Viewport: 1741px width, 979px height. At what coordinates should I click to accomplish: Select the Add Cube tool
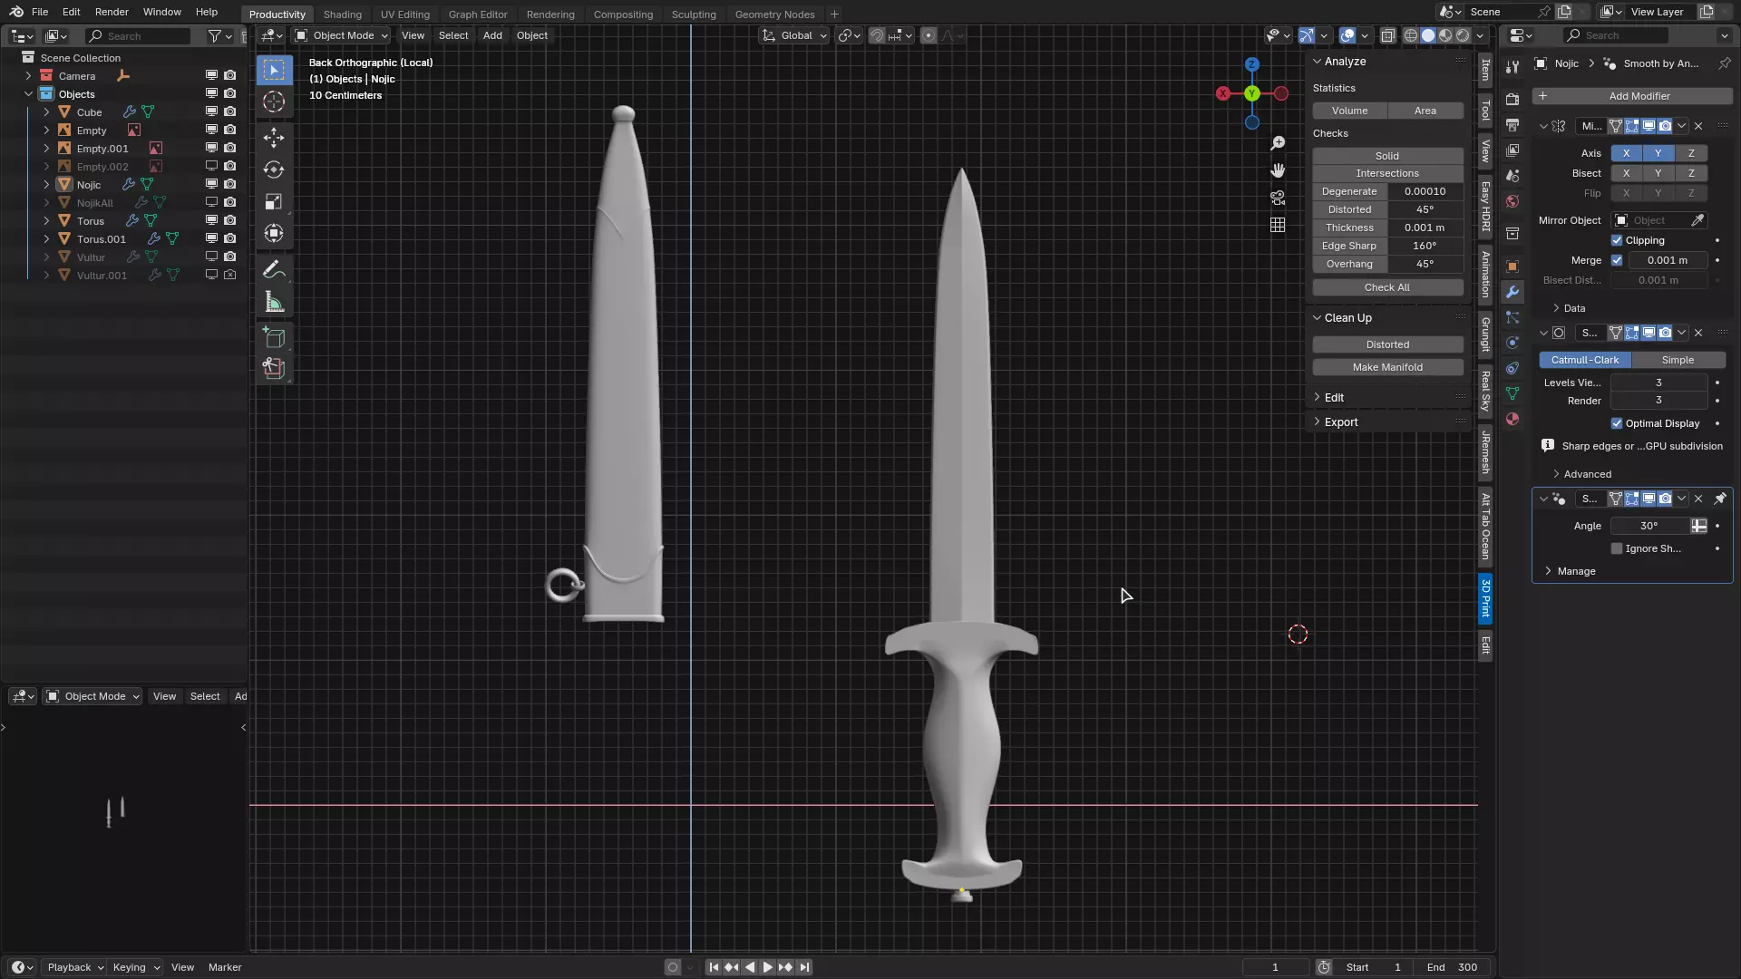274,338
